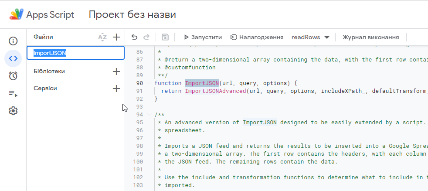This screenshot has height=191, width=428.
Task: Sort files alphabetically with AZ icon
Action: click(102, 37)
